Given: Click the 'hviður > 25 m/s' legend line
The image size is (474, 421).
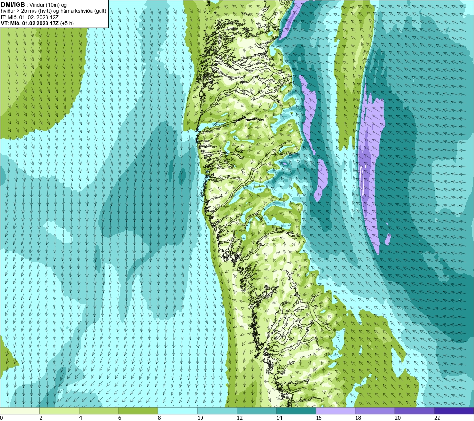Looking at the screenshot, I should 54,11.
